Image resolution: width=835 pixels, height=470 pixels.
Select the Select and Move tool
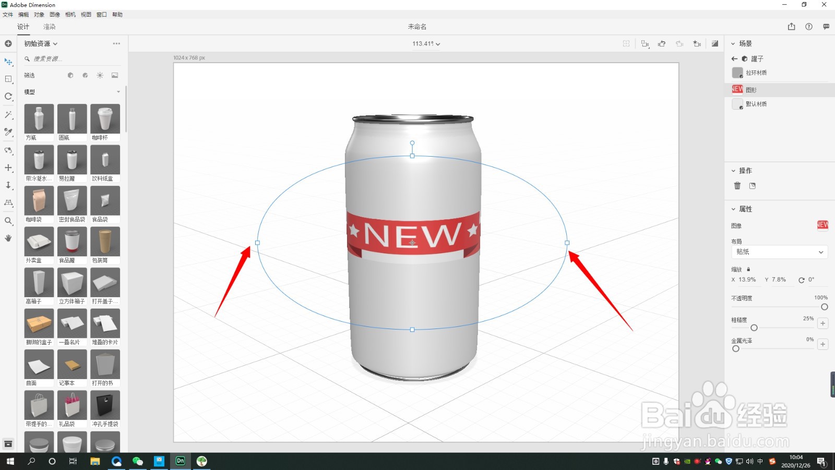click(x=8, y=62)
